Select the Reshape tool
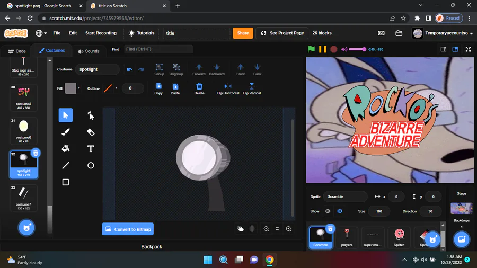 [x=91, y=115]
